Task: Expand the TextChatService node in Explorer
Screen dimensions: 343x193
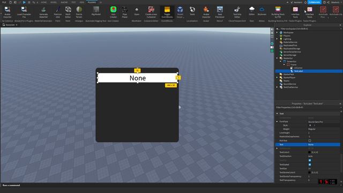Action: [277, 87]
